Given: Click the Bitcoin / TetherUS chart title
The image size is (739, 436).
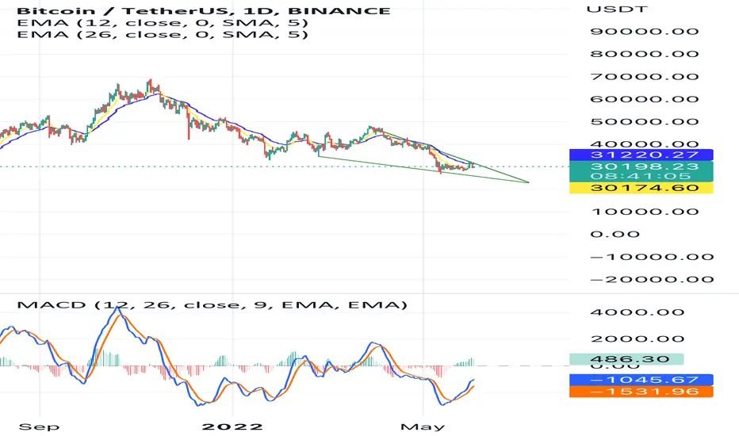Looking at the screenshot, I should pyautogui.click(x=203, y=10).
